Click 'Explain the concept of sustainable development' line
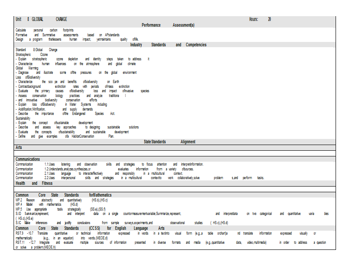Image resolution: width=350 pixels, height=270 pixels. [54, 123]
